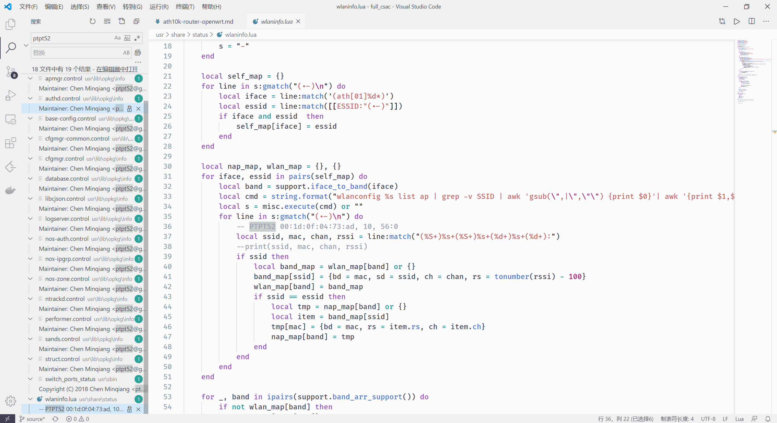777x423 pixels.
Task: Open the 文件(F) menu
Action: click(x=29, y=6)
